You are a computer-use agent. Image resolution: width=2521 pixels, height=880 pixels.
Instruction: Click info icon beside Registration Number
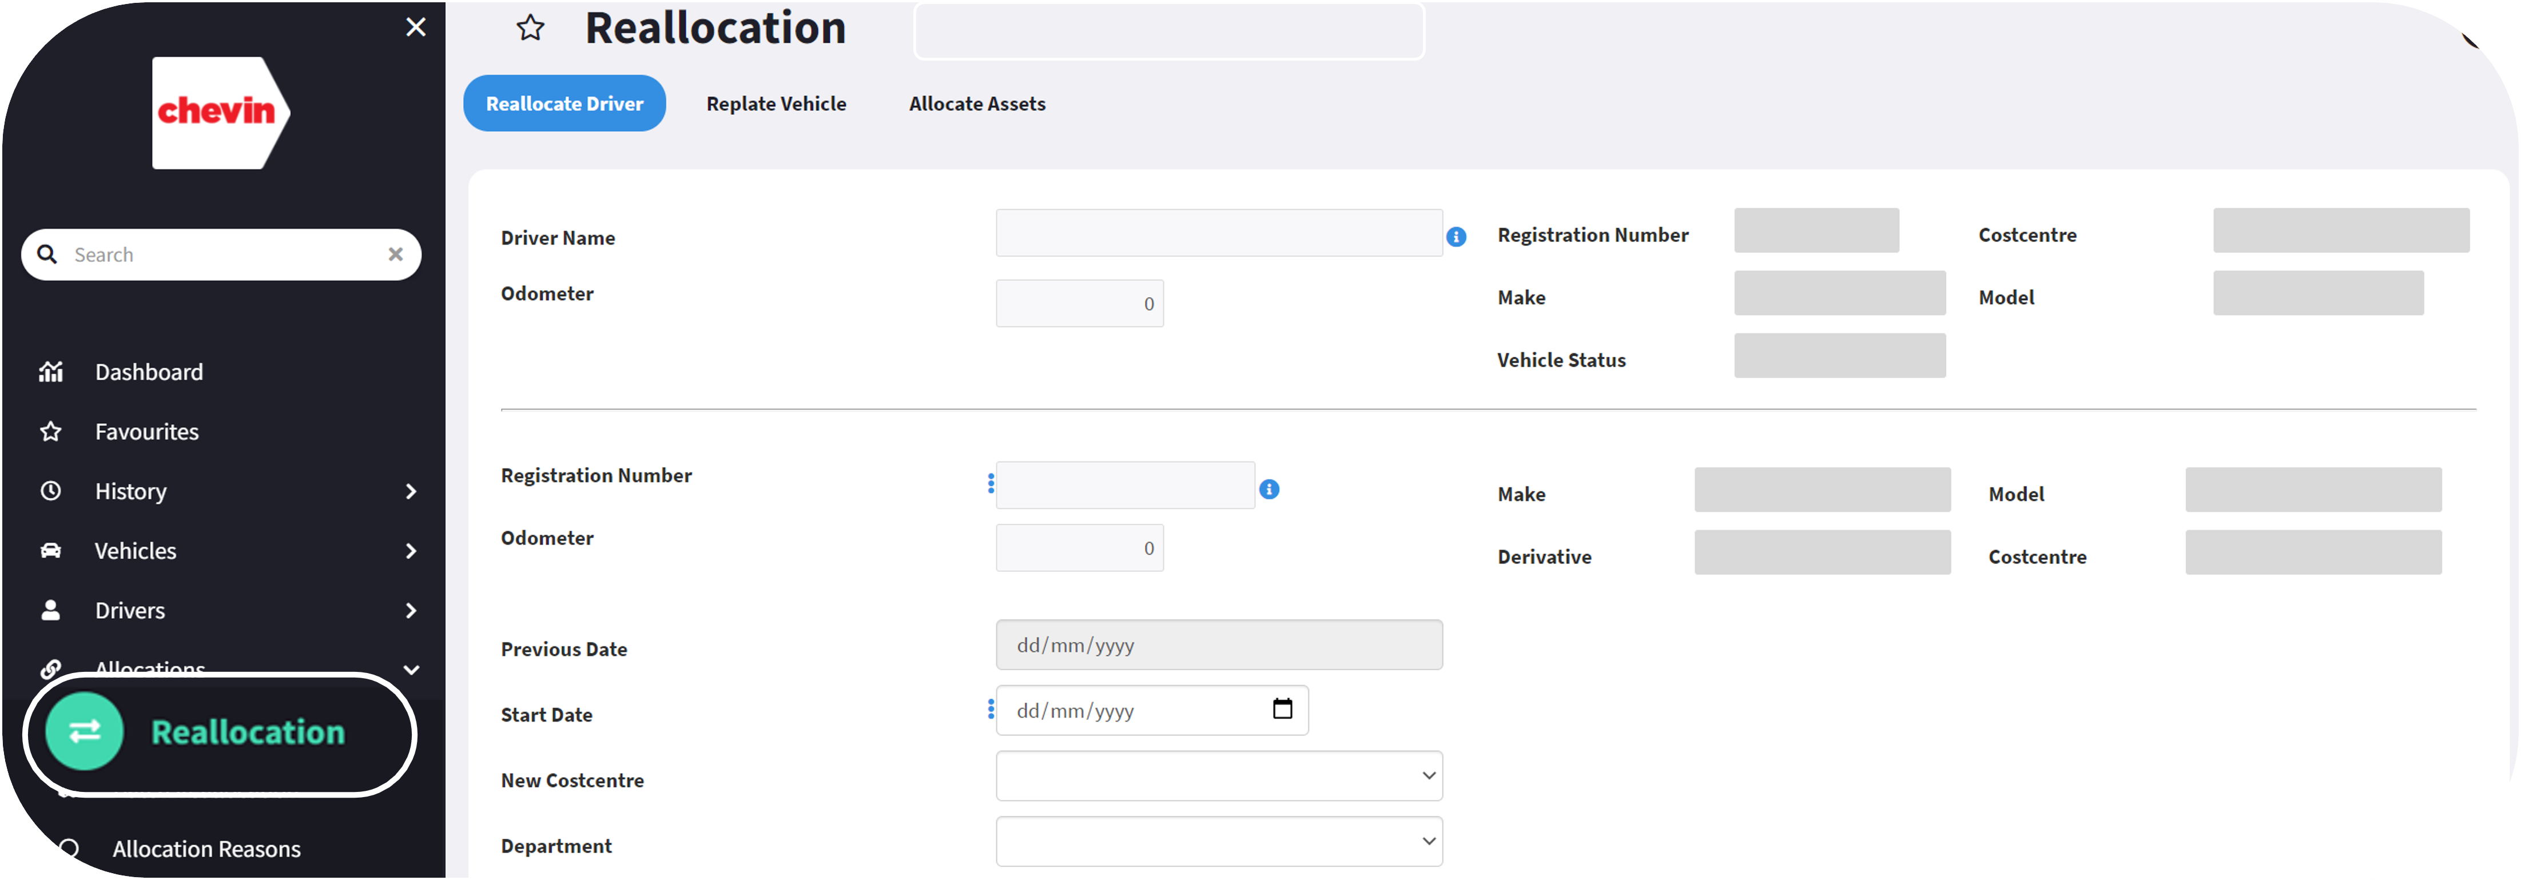coord(1269,489)
